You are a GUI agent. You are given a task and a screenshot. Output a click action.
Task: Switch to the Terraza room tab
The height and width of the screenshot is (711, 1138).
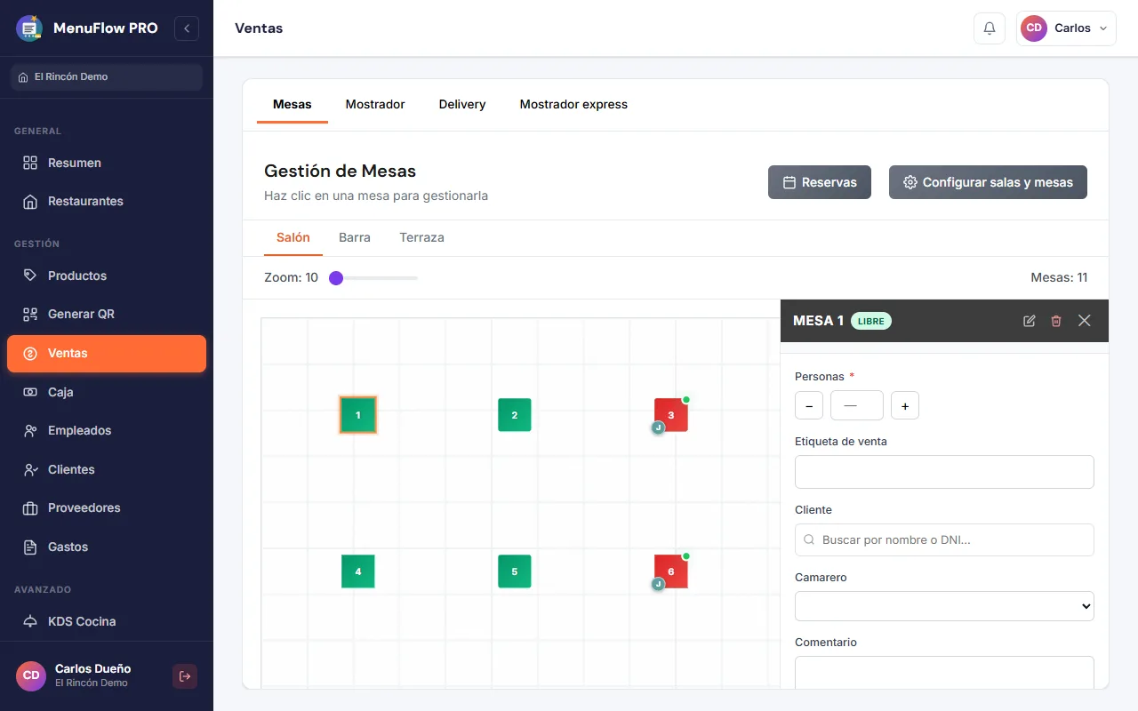click(x=421, y=237)
